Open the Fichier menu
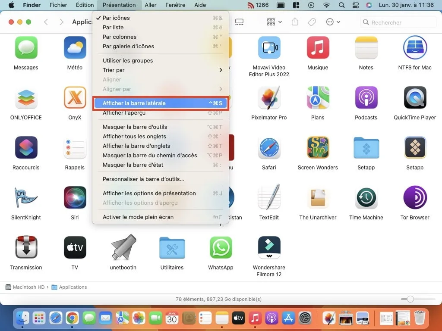Viewport: 442px width, 331px height. pyautogui.click(x=58, y=5)
